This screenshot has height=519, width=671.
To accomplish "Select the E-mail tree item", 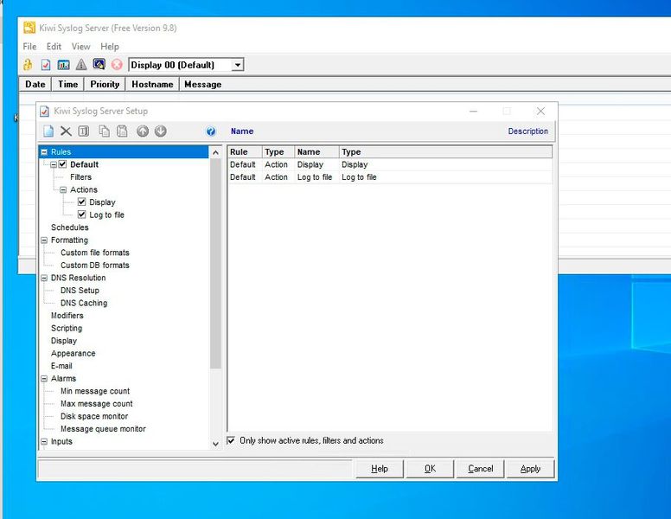I will (x=61, y=366).
